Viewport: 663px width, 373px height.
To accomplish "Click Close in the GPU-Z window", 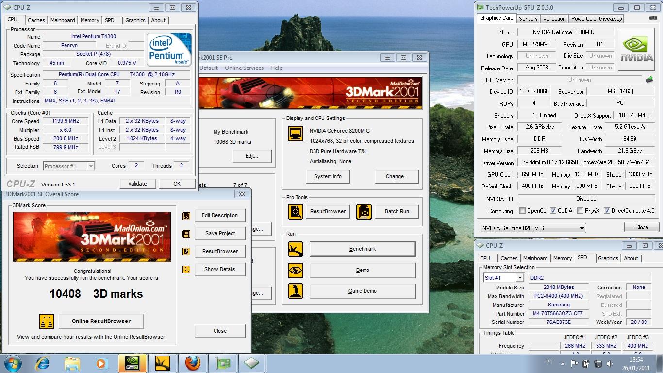I will [x=642, y=227].
